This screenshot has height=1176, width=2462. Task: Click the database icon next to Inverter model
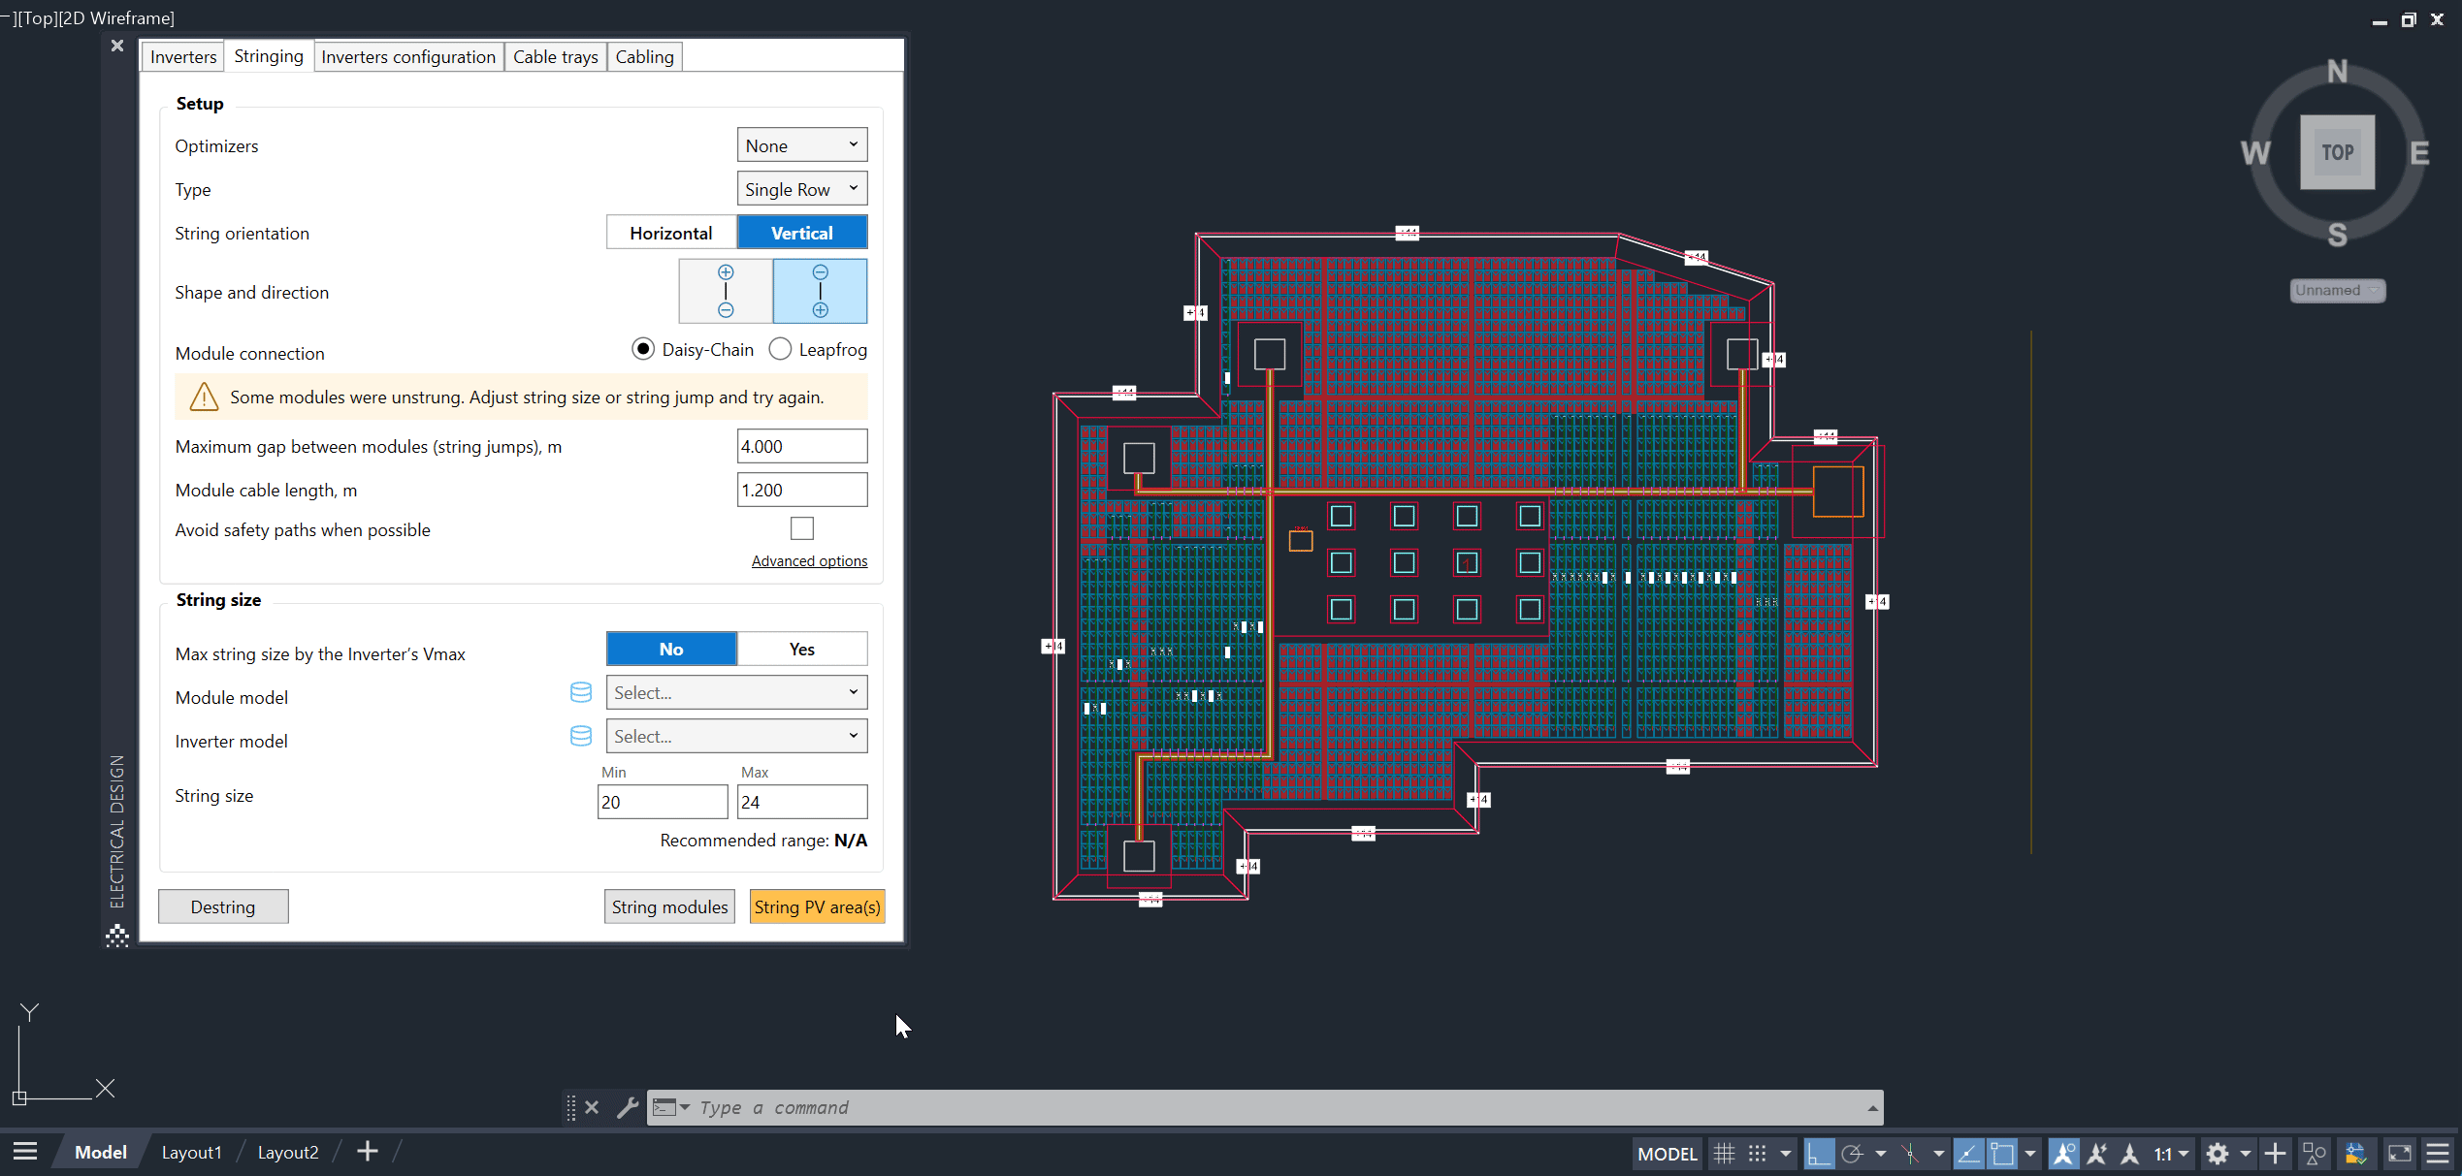coord(581,736)
